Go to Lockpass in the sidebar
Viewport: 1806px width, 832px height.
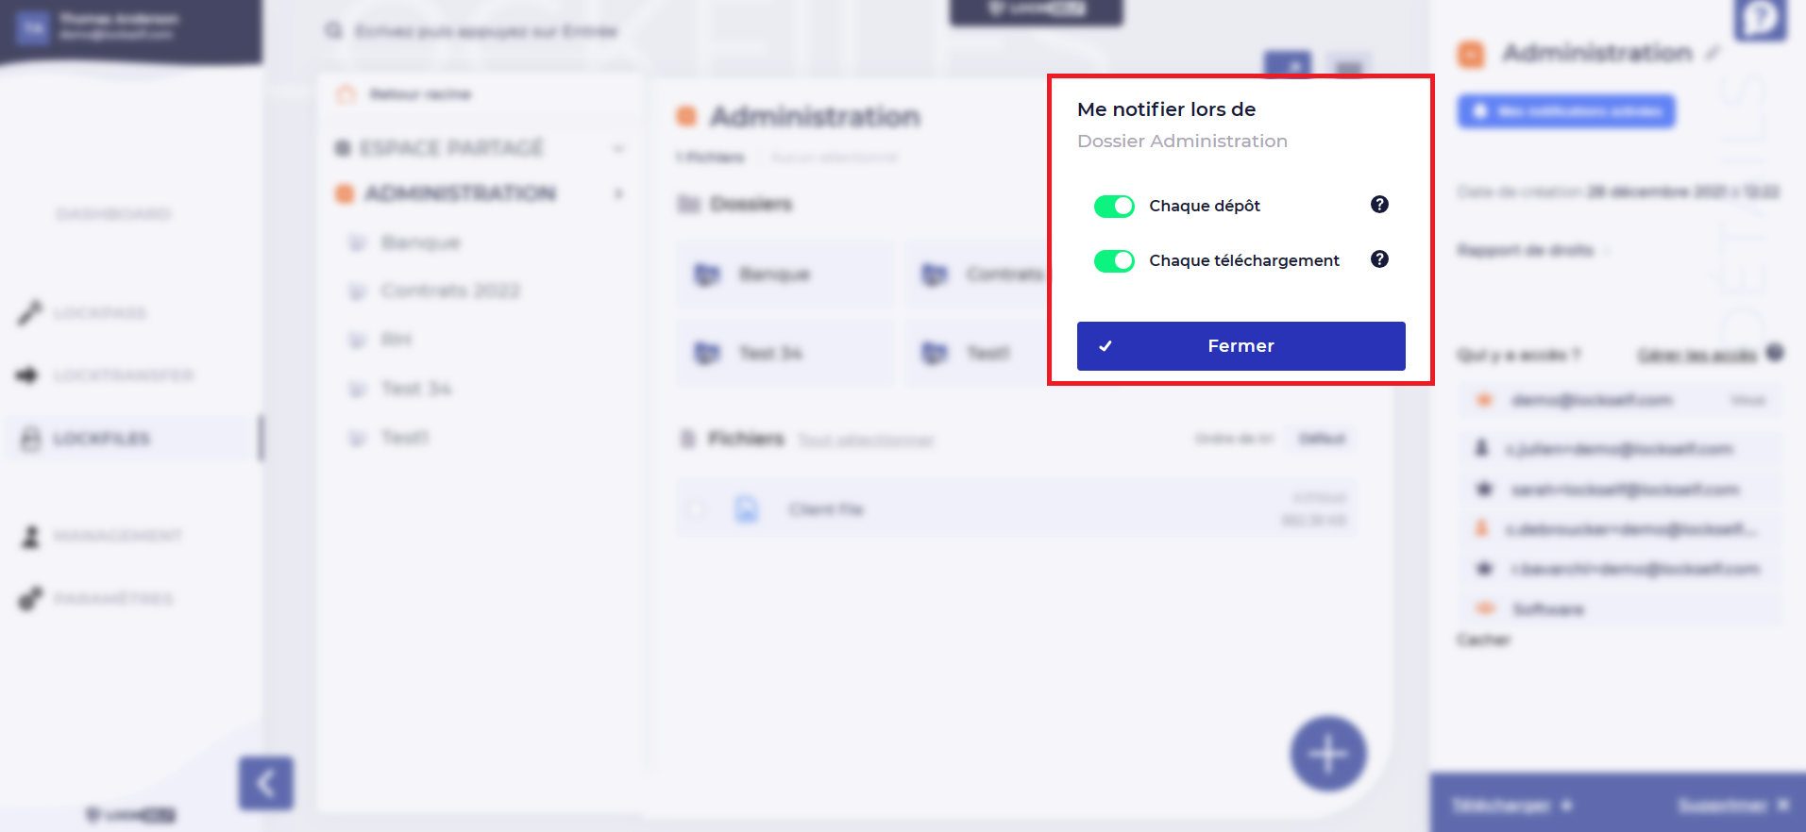coord(99,313)
